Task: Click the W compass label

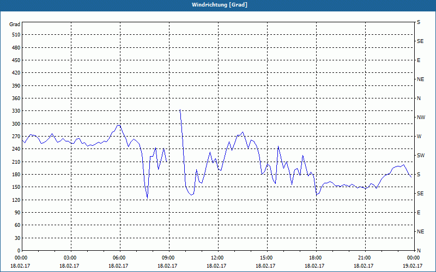Action: coord(419,137)
